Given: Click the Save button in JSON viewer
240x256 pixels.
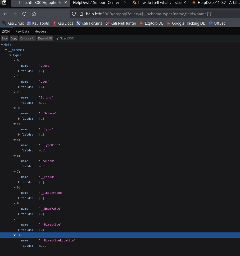Looking at the screenshot, I should (4, 38).
